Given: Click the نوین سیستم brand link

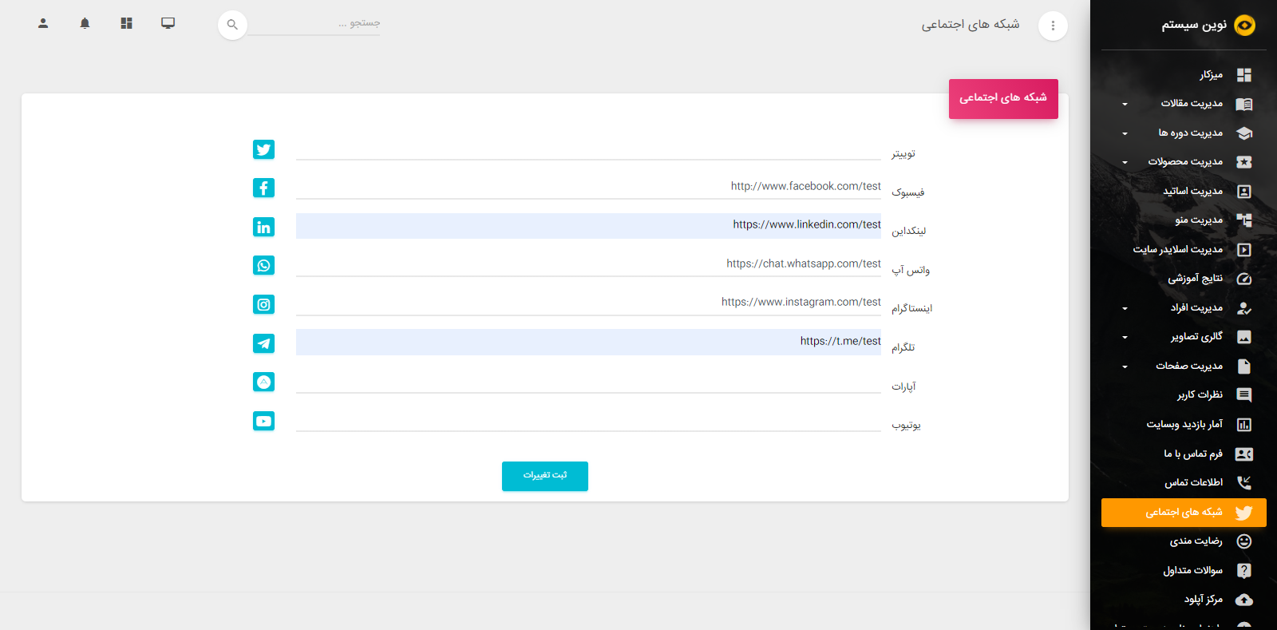Looking at the screenshot, I should [1193, 25].
